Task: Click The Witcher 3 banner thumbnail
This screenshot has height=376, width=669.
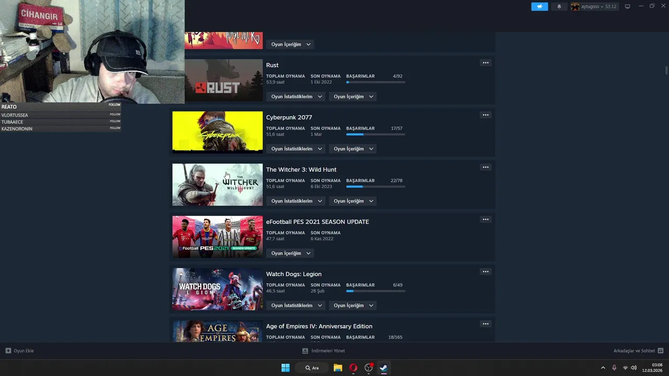Action: [217, 184]
